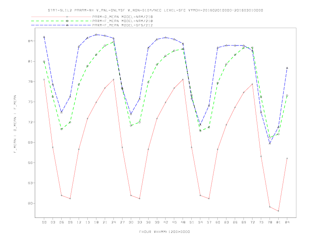Screen dimensions: 313x242
Task: Click the red plus marker in the legend
Action: 67,17
